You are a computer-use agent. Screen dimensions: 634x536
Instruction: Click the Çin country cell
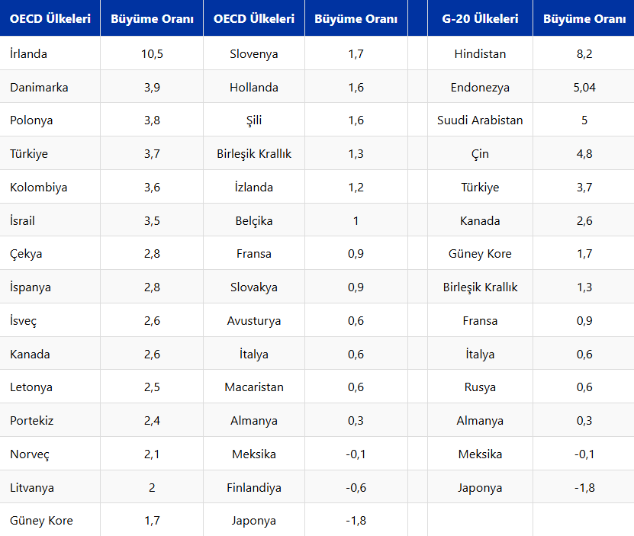[x=480, y=154]
